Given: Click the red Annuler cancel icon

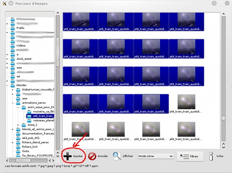Looking at the screenshot, I should click(x=92, y=156).
